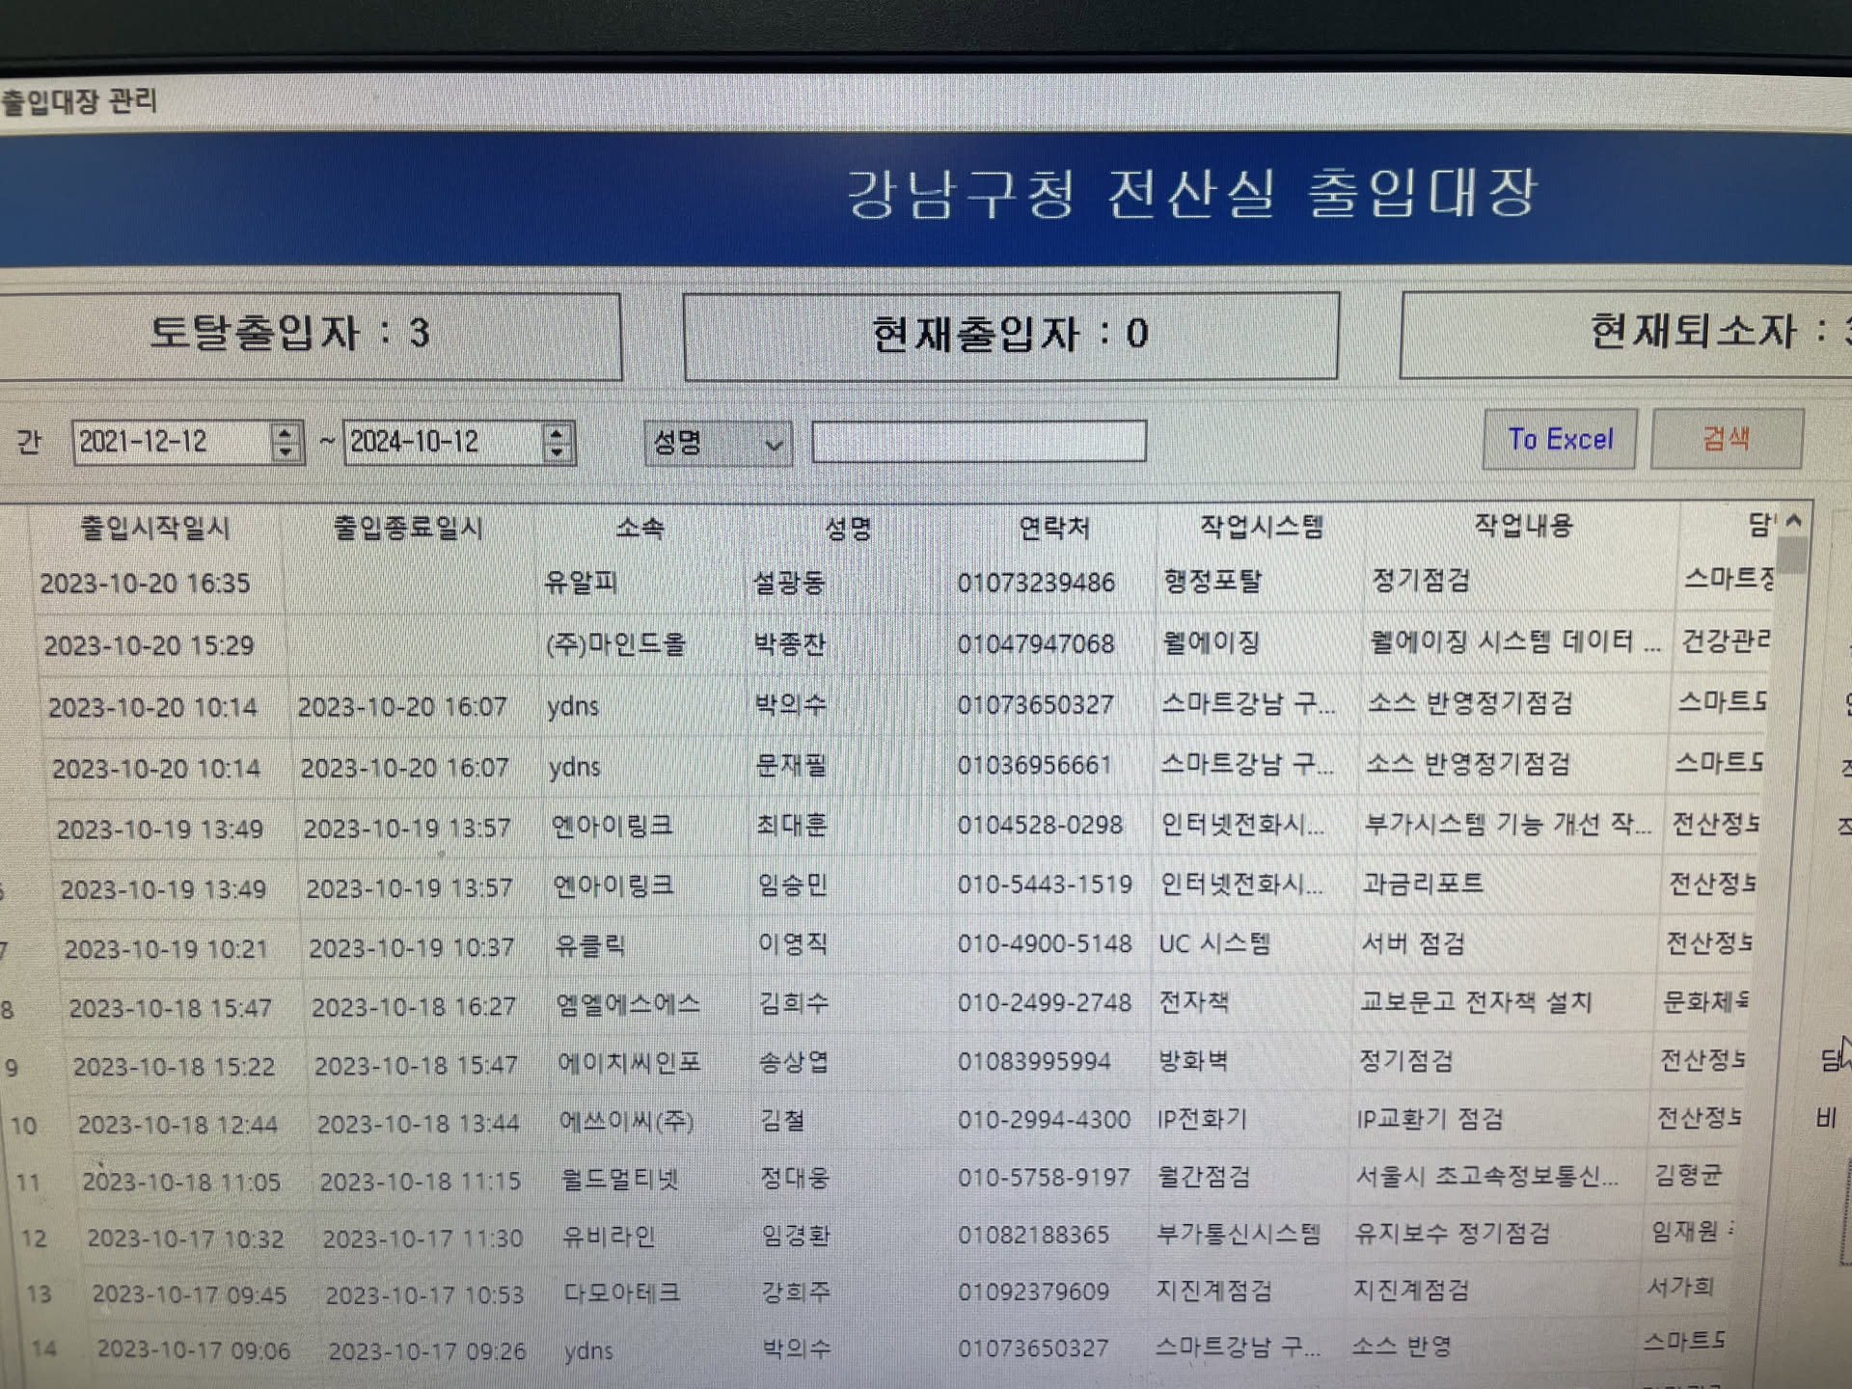Click the To Excel export button
Screen dimensions: 1852x1389
pos(1559,440)
